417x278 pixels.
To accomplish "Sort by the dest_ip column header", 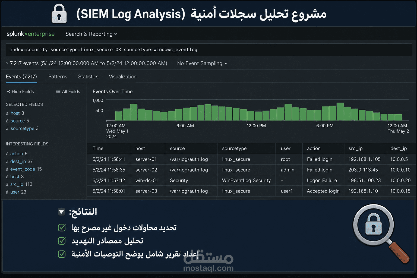I will 399,149.
